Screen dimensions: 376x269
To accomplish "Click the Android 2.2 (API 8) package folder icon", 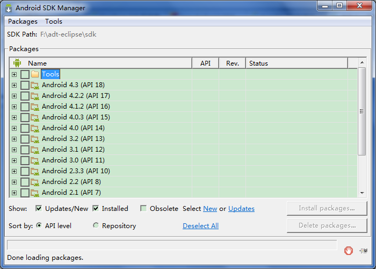I will [35, 182].
